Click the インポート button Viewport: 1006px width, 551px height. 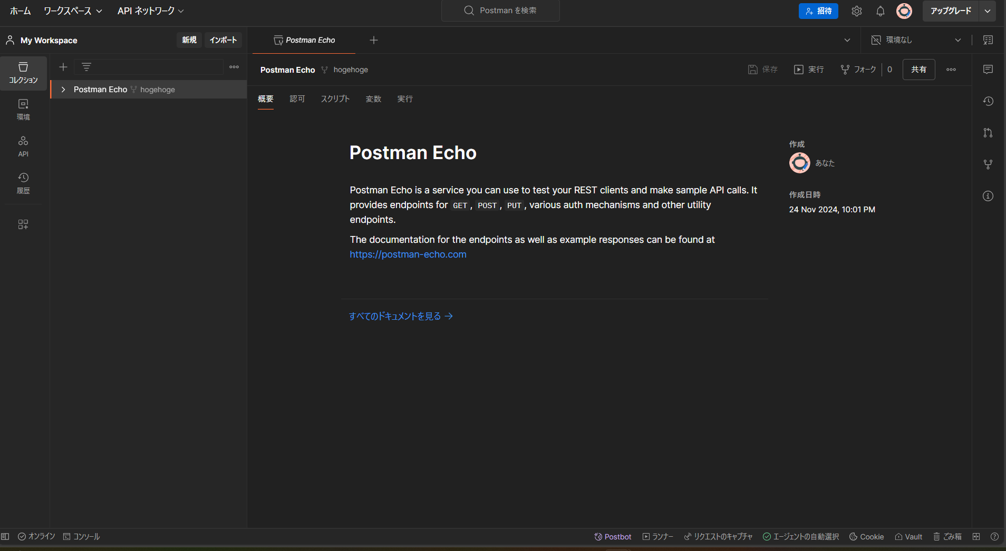coord(224,40)
